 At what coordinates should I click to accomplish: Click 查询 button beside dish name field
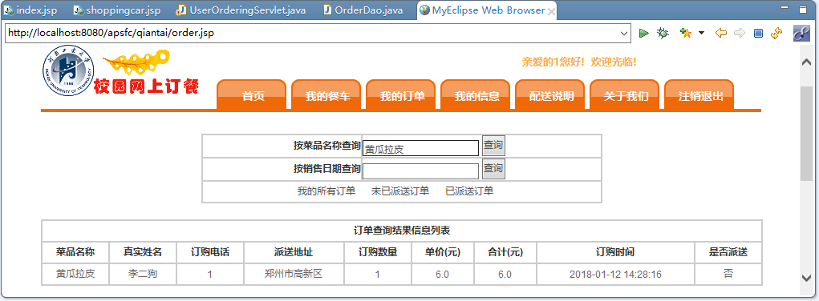pos(493,146)
